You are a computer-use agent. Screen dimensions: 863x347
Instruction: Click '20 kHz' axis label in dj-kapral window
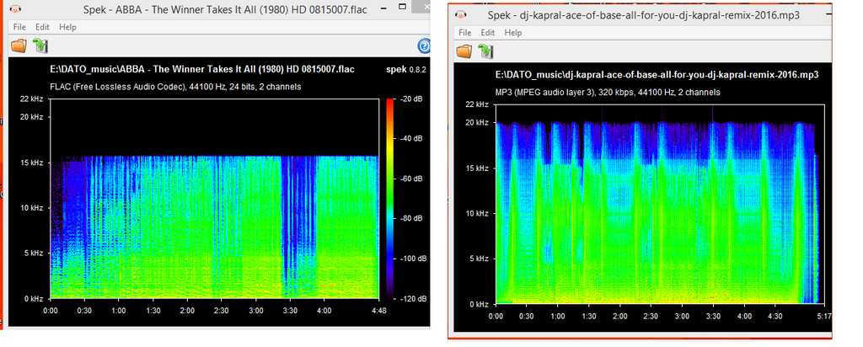(x=478, y=123)
